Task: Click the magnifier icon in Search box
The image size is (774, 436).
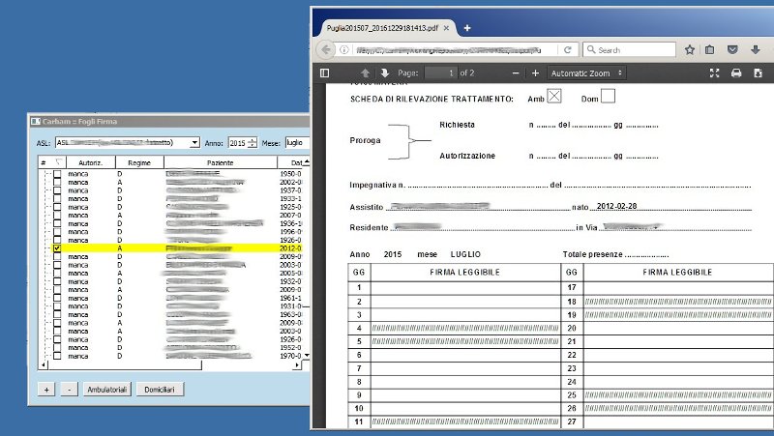Action: click(591, 50)
